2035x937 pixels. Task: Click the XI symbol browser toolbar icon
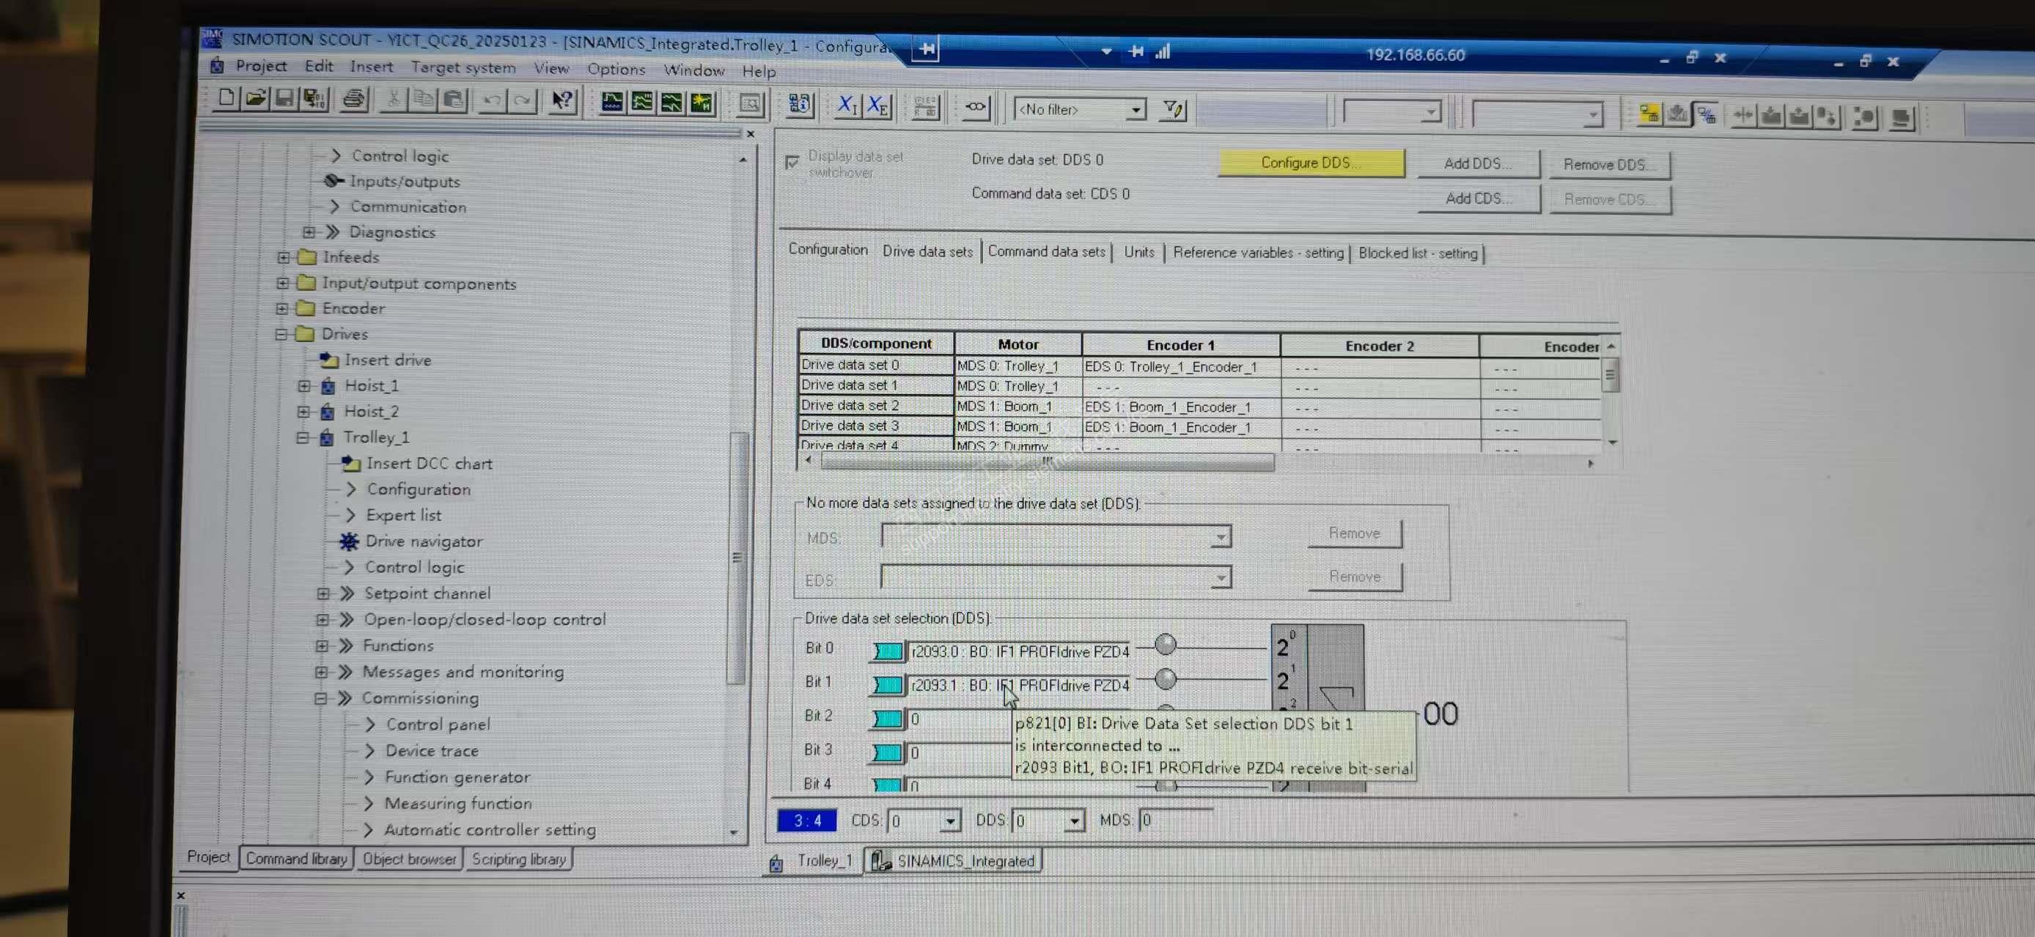(847, 105)
